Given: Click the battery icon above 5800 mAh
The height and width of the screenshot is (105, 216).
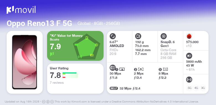Looking at the screenshot, I should 189,56.
